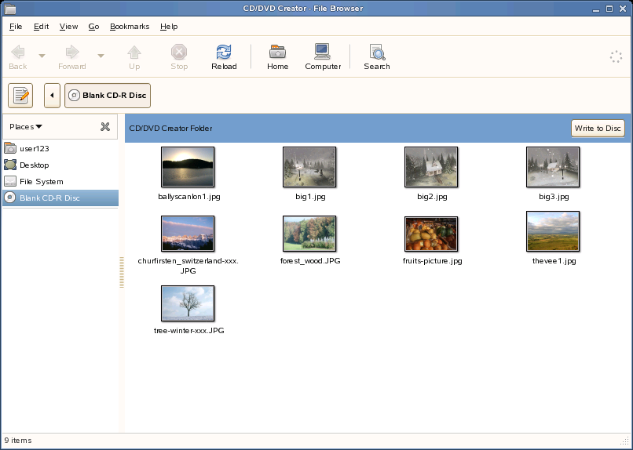This screenshot has width=633, height=450.
Task: Open Computer from the toolbar
Action: 323,56
